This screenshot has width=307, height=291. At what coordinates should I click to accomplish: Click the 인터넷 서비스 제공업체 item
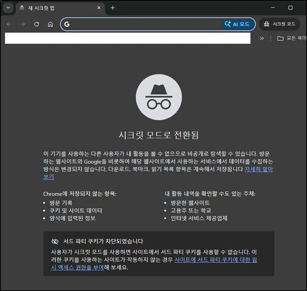coord(199,218)
